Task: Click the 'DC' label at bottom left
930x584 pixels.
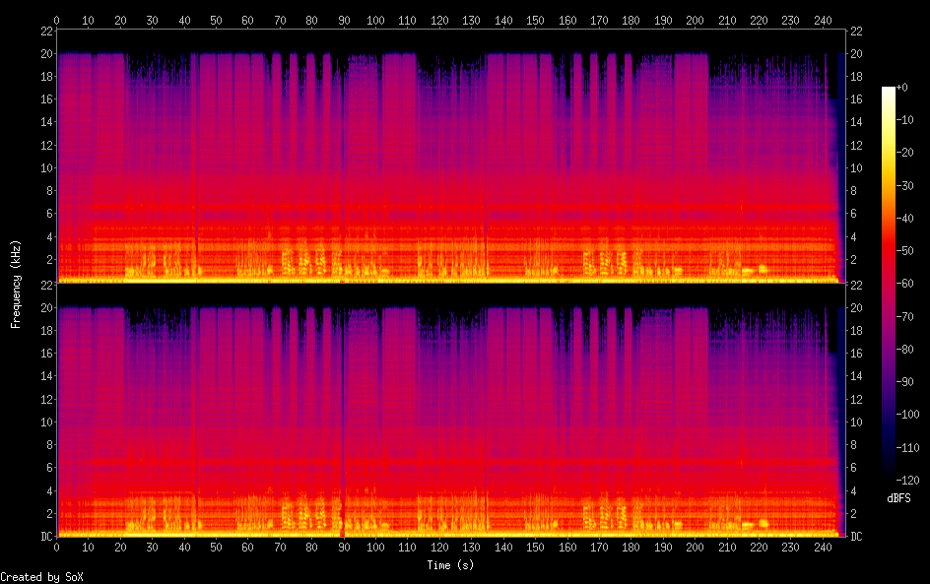Action: click(x=45, y=536)
